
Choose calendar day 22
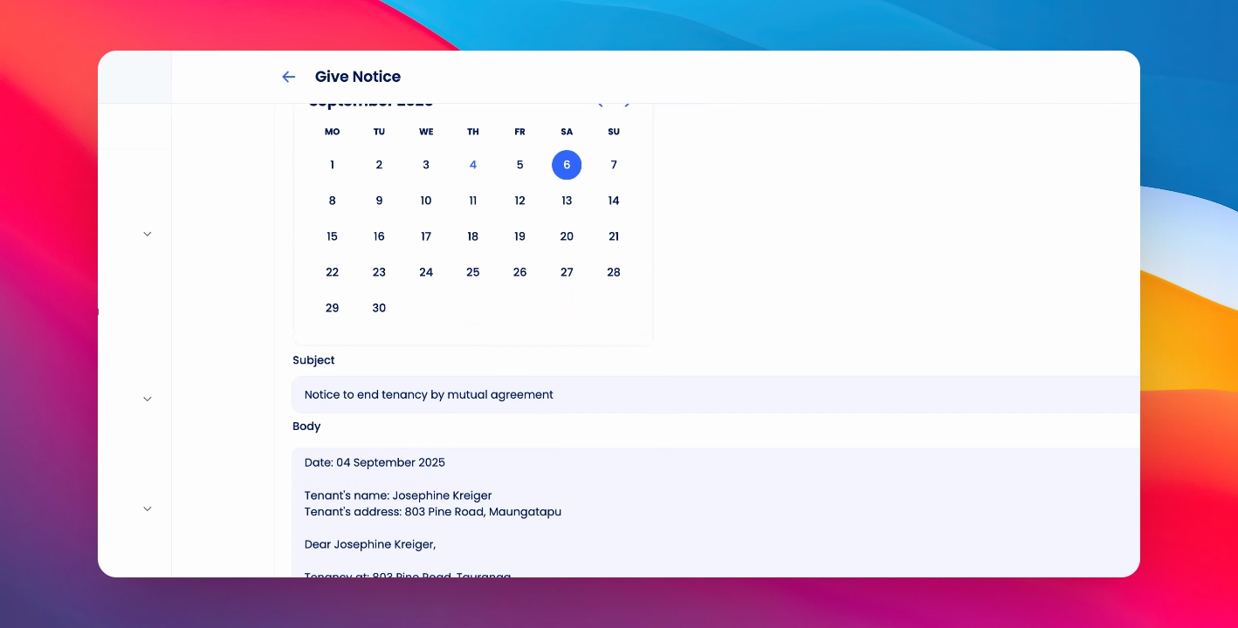(x=332, y=272)
